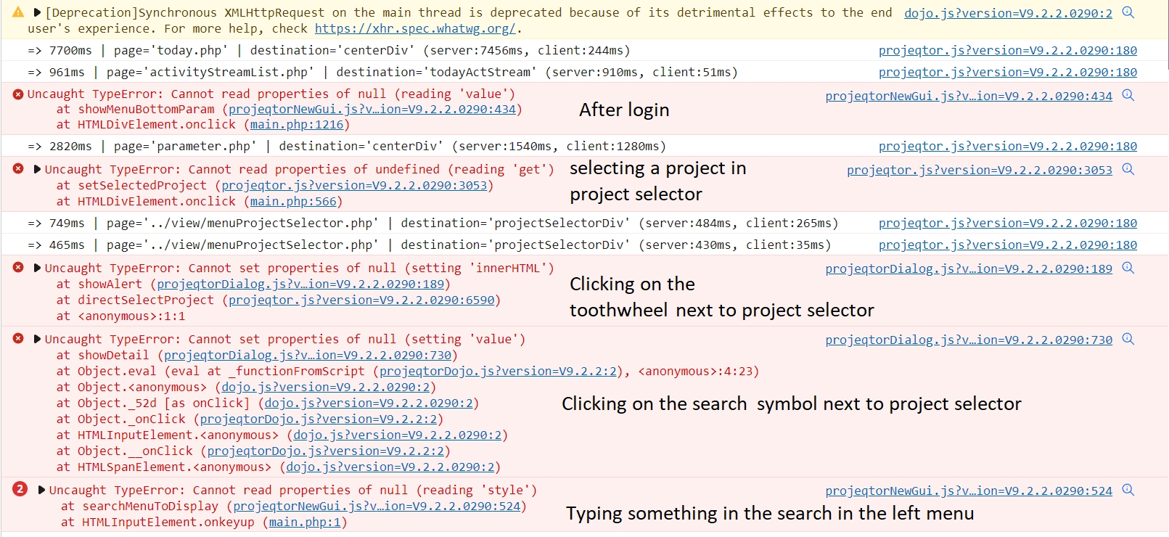This screenshot has height=537, width=1169.
Task: Click the red '2' error count badge
Action: point(20,489)
